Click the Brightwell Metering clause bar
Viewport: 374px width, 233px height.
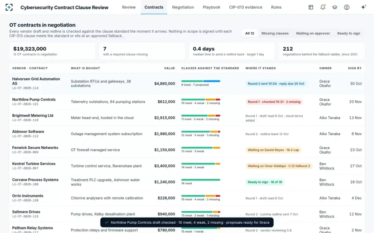[201, 116]
